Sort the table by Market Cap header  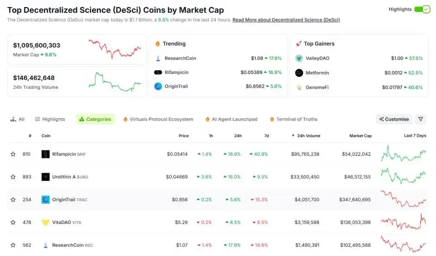pos(360,136)
